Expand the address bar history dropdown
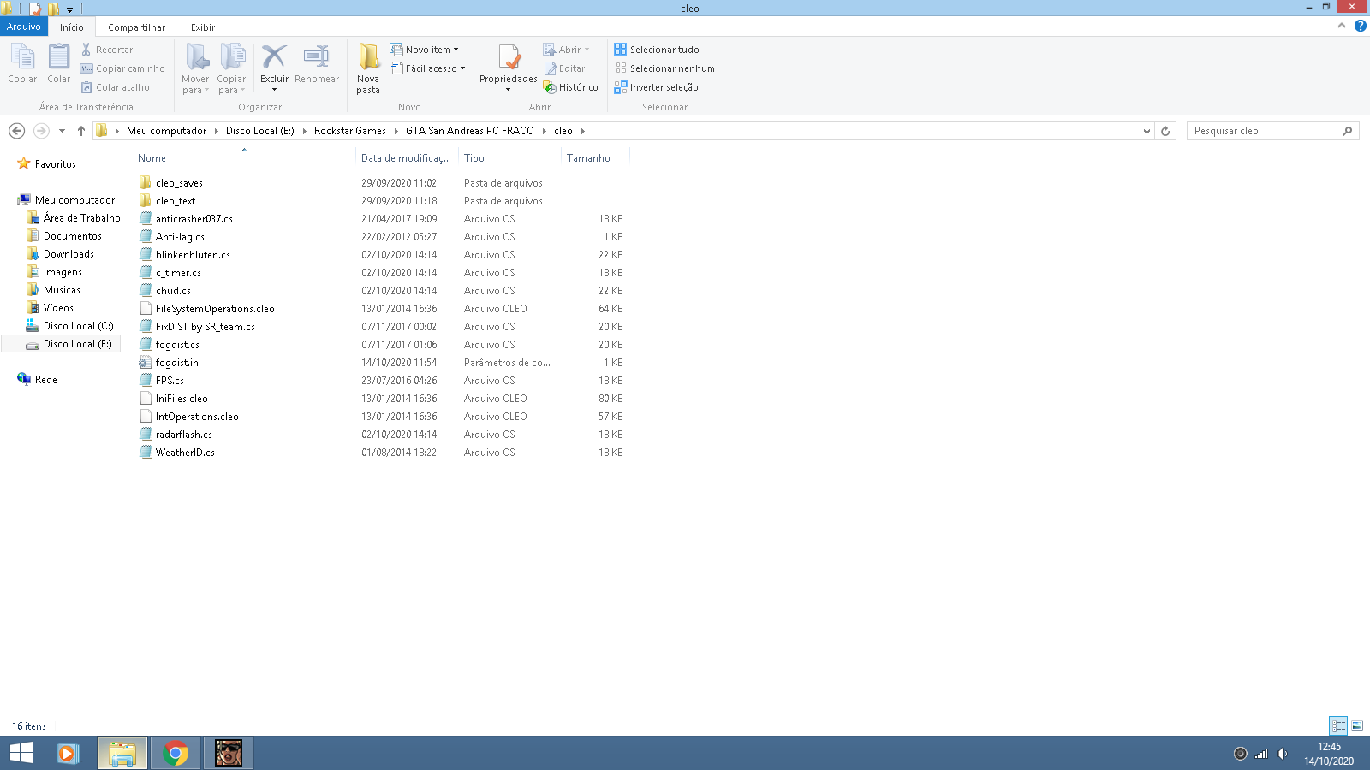Image resolution: width=1370 pixels, height=770 pixels. click(x=1147, y=131)
